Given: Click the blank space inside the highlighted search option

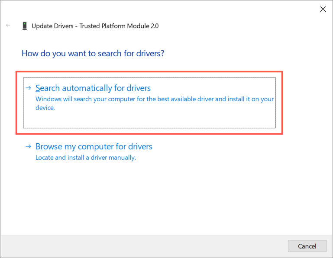Looking at the screenshot, I should coord(173,119).
